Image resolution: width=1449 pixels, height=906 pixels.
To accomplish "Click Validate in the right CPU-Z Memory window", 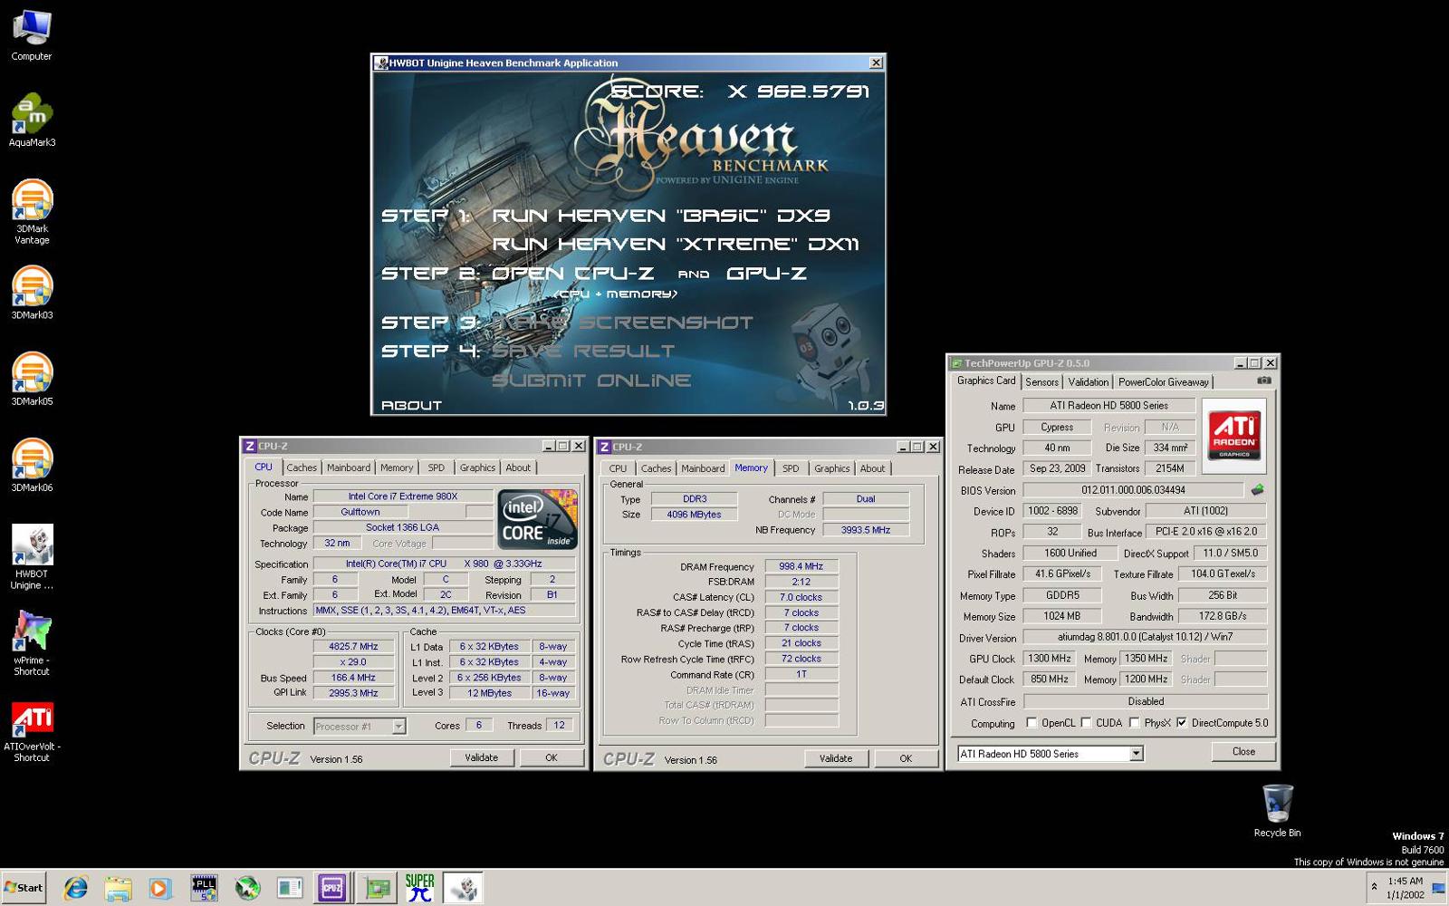I will [836, 758].
